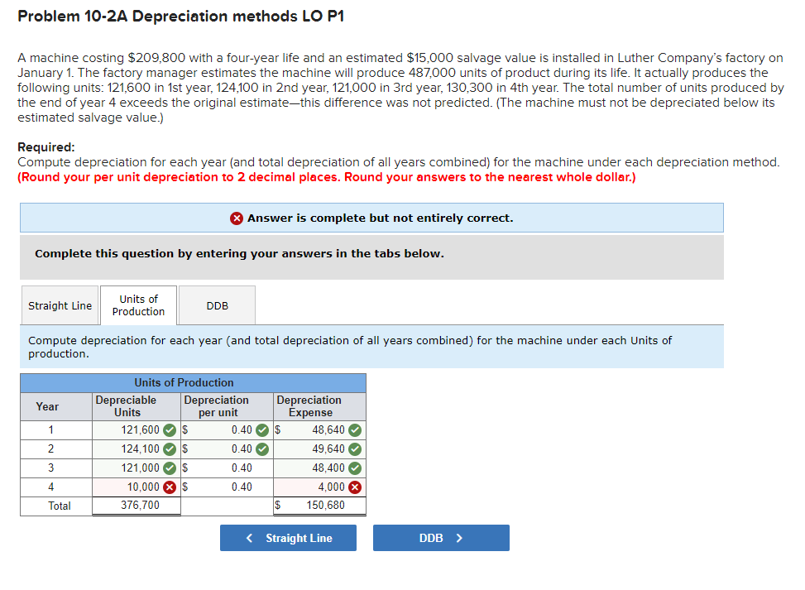This screenshot has height=590, width=805.
Task: Click the checkmark beside 49,640 expense
Action: 353,448
